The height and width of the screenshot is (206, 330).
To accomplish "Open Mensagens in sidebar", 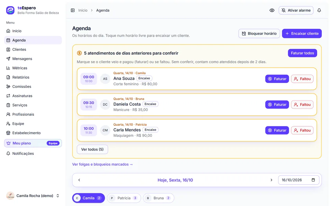I will point(33,59).
